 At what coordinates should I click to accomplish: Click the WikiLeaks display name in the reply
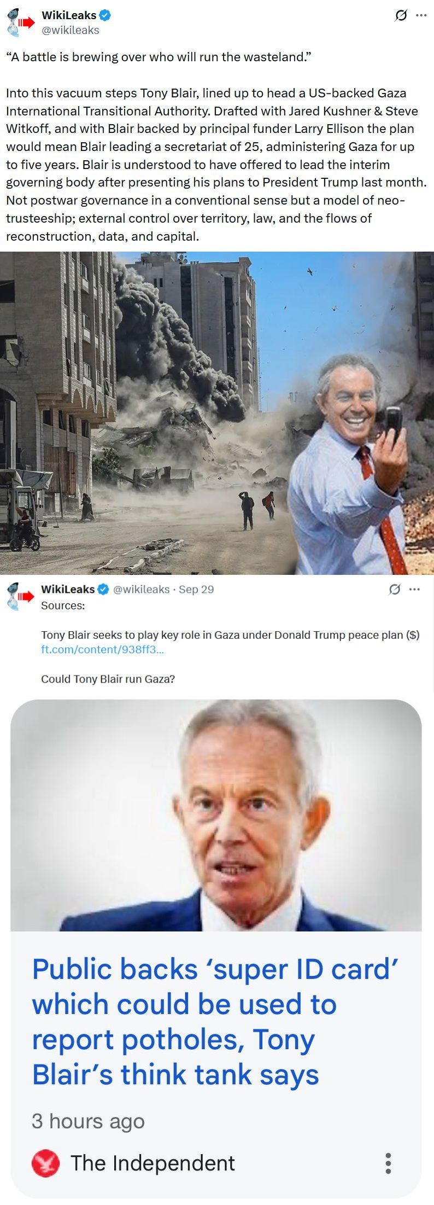click(x=68, y=589)
